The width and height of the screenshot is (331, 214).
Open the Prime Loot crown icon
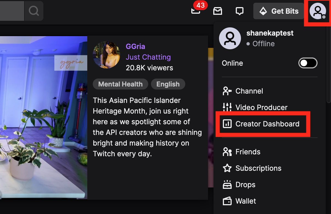tap(218, 11)
